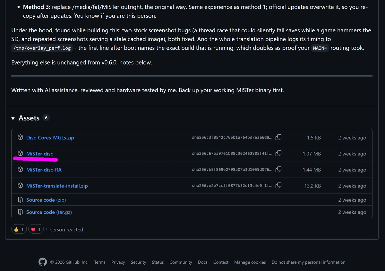Image resolution: width=385 pixels, height=271 pixels.
Task: Click the package icon beside MiSTer-translate-install.zip
Action: (x=21, y=186)
